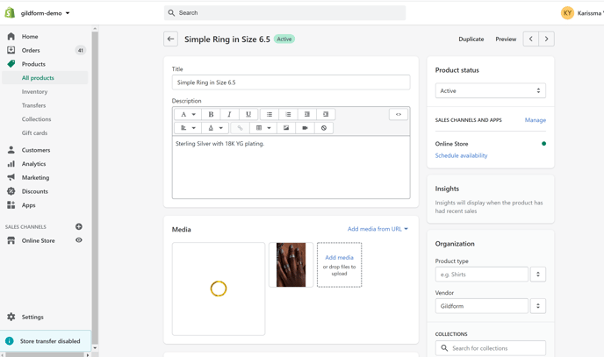Click the sidebar vertical scrollbar

pos(95,189)
